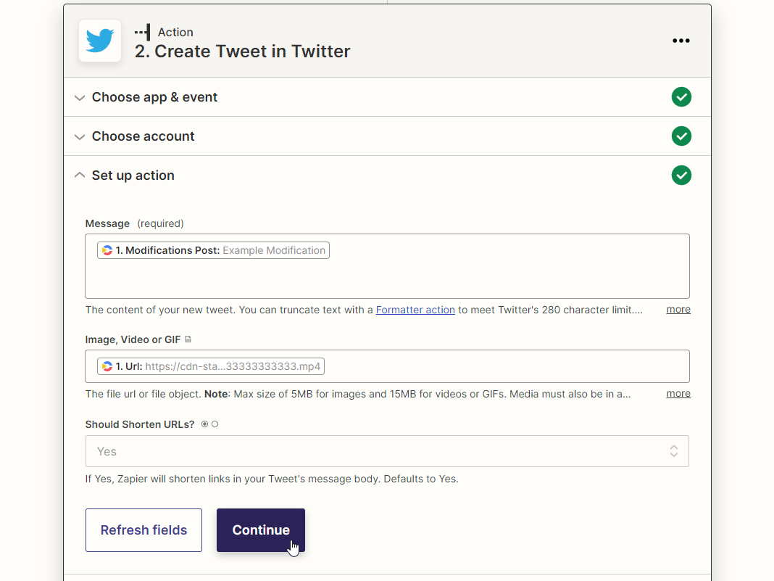Expand the Choose app & event section chevron
Viewport: 774px width, 581px height.
click(80, 97)
